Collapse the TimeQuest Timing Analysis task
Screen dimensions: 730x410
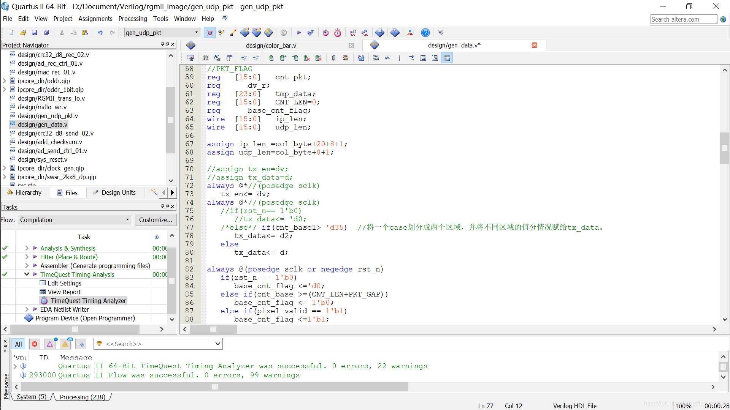coord(27,274)
